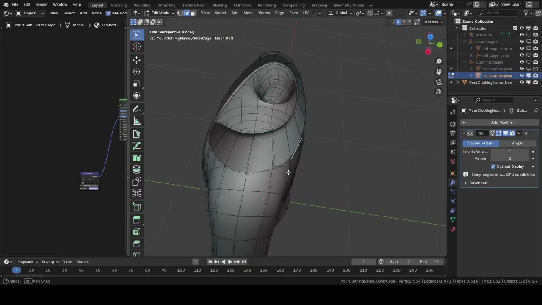The width and height of the screenshot is (542, 305).
Task: Select the Simple subdivision type
Action: (x=517, y=143)
